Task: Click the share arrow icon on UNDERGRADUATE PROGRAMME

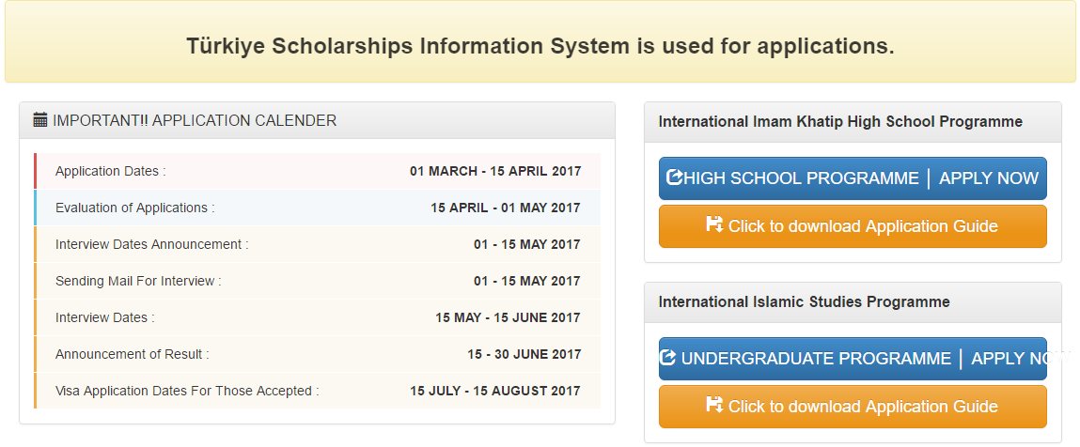Action: point(668,358)
